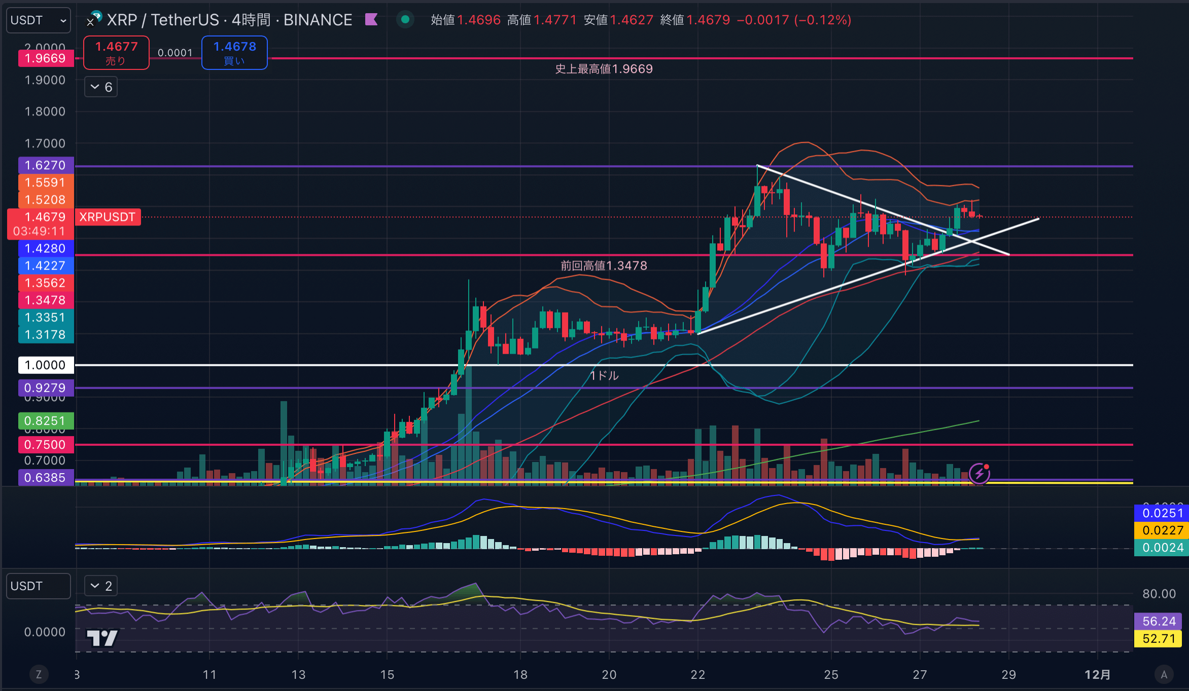
Task: Click the blue buy button 1.4678
Action: click(x=234, y=53)
